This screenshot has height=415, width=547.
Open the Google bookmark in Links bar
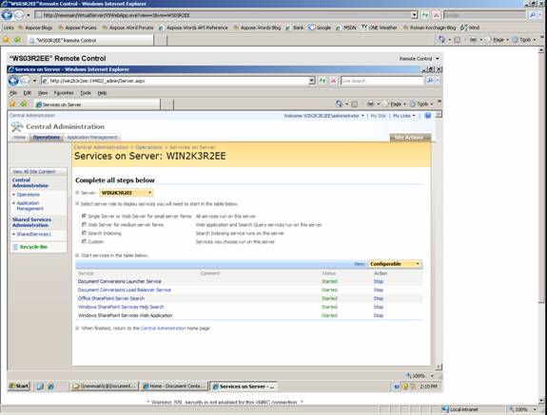(320, 28)
